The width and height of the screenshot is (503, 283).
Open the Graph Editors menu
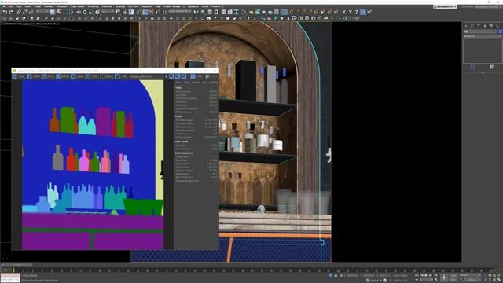tap(77, 6)
